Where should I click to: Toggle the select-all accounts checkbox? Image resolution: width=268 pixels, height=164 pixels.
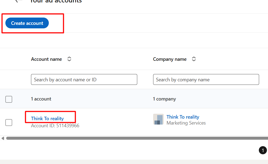click(9, 99)
